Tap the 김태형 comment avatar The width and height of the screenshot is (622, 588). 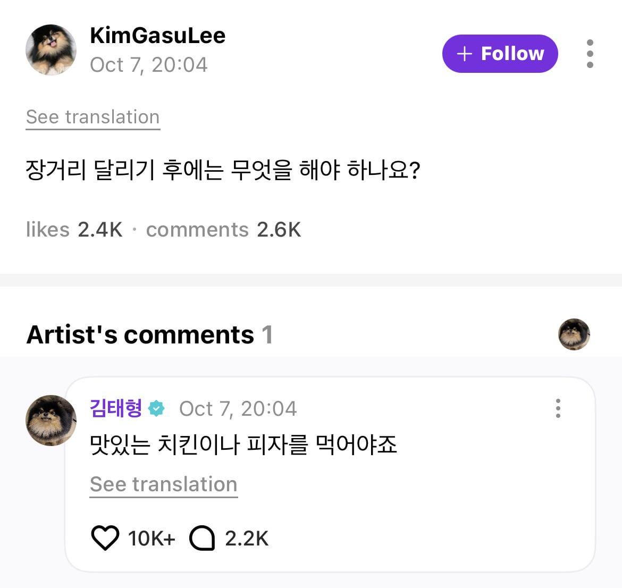pos(51,420)
